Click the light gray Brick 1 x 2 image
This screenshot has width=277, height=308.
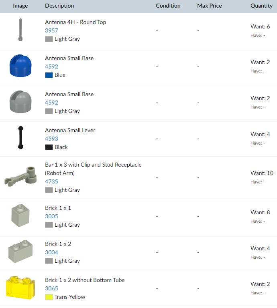(x=20, y=252)
